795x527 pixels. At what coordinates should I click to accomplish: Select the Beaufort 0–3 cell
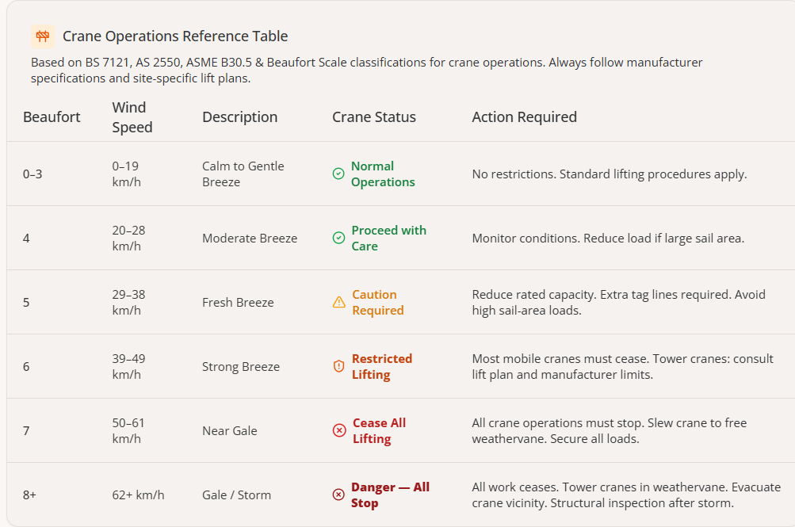click(32, 174)
